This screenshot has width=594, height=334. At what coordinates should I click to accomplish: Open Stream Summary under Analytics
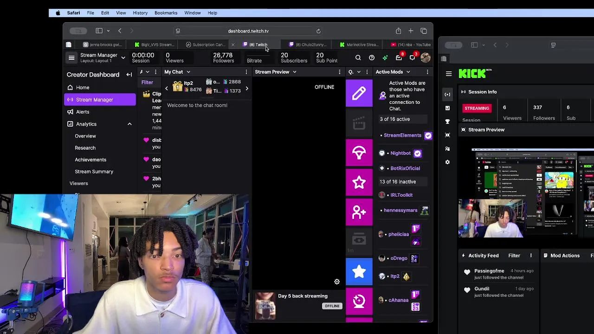94,172
